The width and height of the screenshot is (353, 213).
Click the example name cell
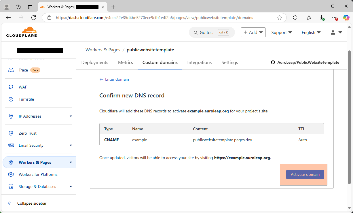(140, 140)
